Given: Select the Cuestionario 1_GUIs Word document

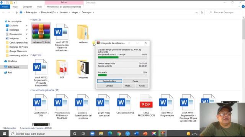Looking at the screenshot, I should tap(41, 105).
